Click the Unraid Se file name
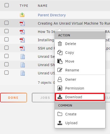 46,57
